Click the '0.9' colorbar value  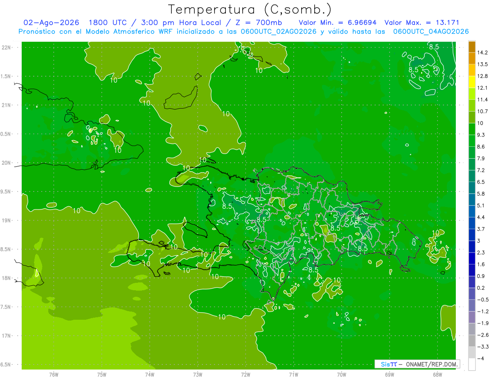tap(481, 276)
